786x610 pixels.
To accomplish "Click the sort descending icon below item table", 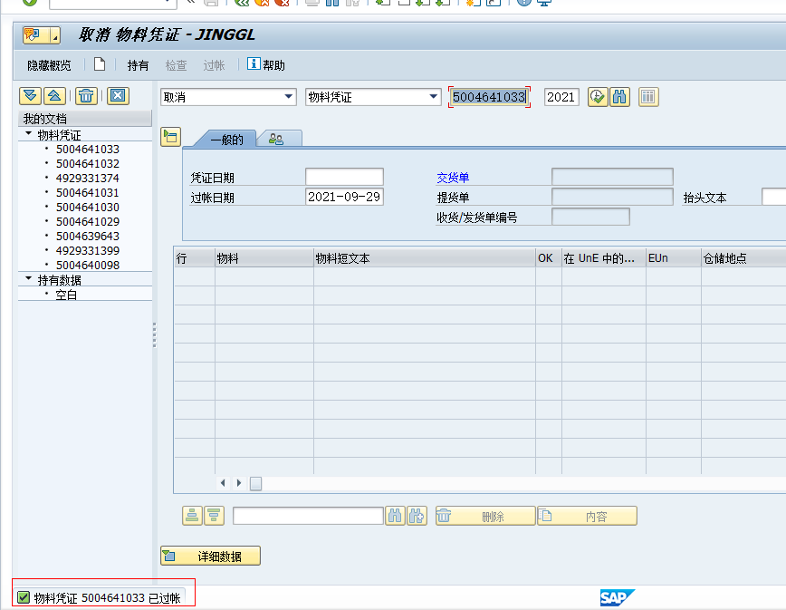I will pos(214,516).
